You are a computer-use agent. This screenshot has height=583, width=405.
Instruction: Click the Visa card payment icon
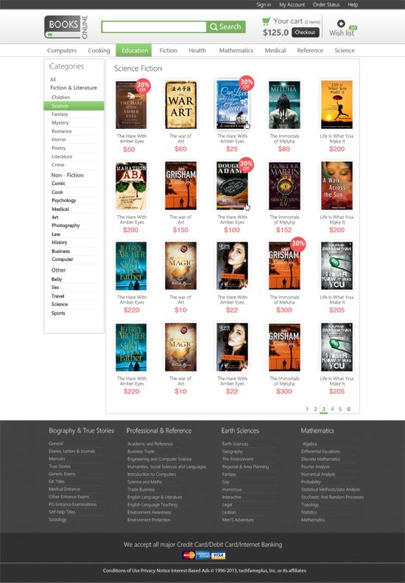(219, 556)
